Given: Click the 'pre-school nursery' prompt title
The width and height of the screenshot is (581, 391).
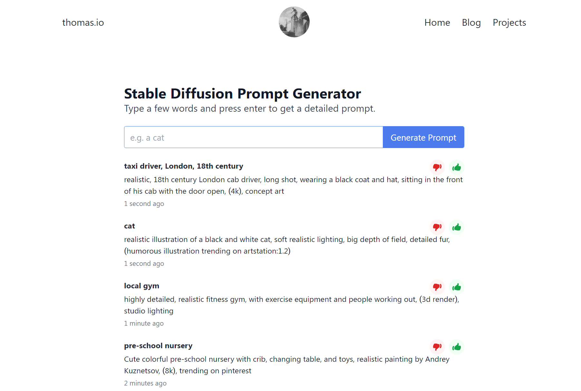Looking at the screenshot, I should click(x=158, y=346).
